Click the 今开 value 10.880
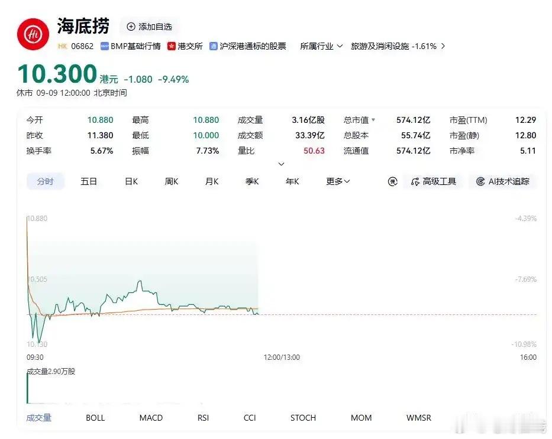This screenshot has width=552, height=439. click(101, 120)
